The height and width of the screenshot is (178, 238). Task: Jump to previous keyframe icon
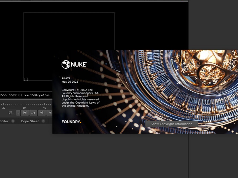pyautogui.click(x=33, y=113)
